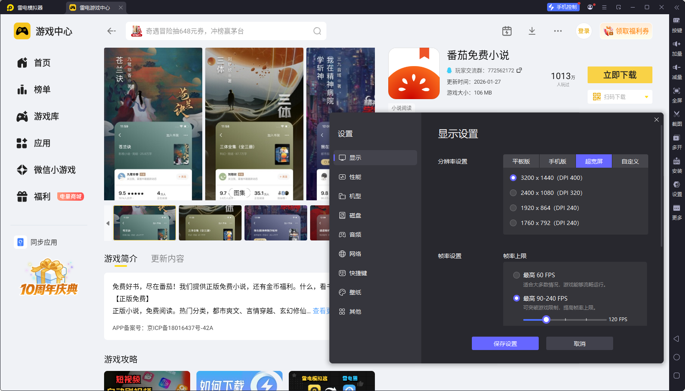
Task: Click the calendar check-in icon in top bar
Action: (507, 31)
